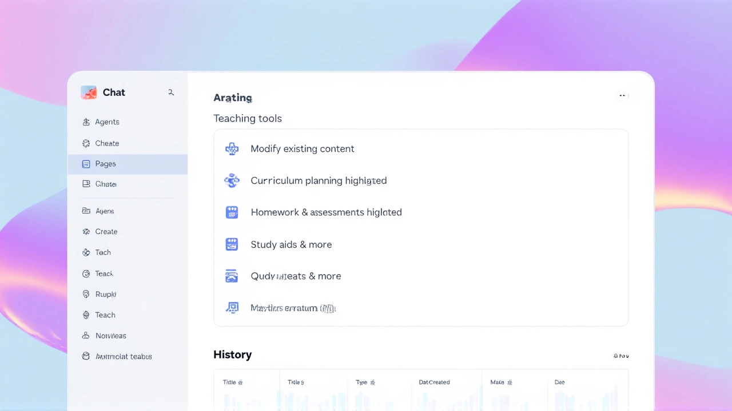
Task: Open the Create sidebar item
Action: coord(106,231)
